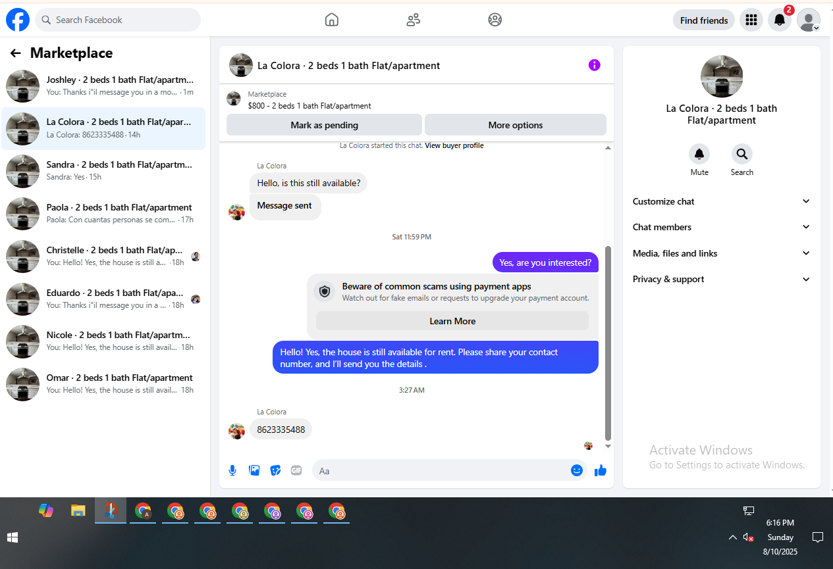Search in conversation using magnifier icon
This screenshot has width=833, height=569.
(x=742, y=154)
